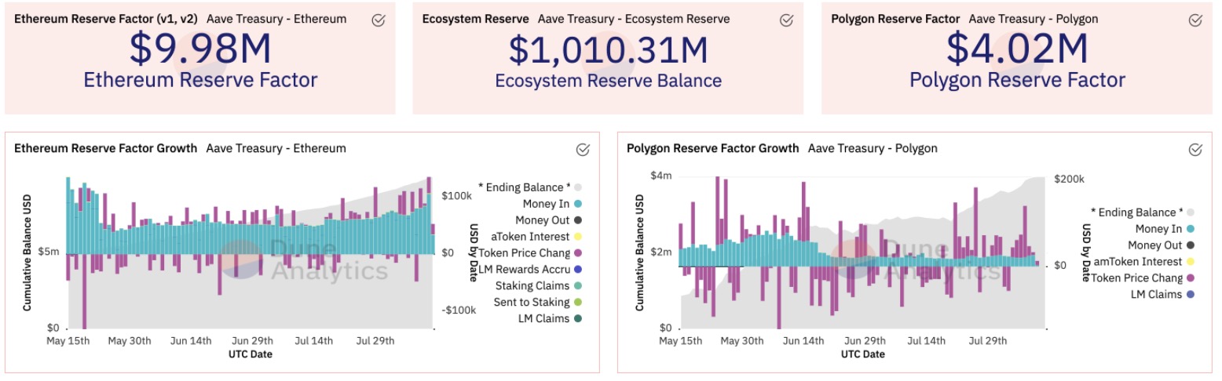Toggle Money In series in Ethereum chart legend
This screenshot has height=381, width=1222.
(x=552, y=203)
